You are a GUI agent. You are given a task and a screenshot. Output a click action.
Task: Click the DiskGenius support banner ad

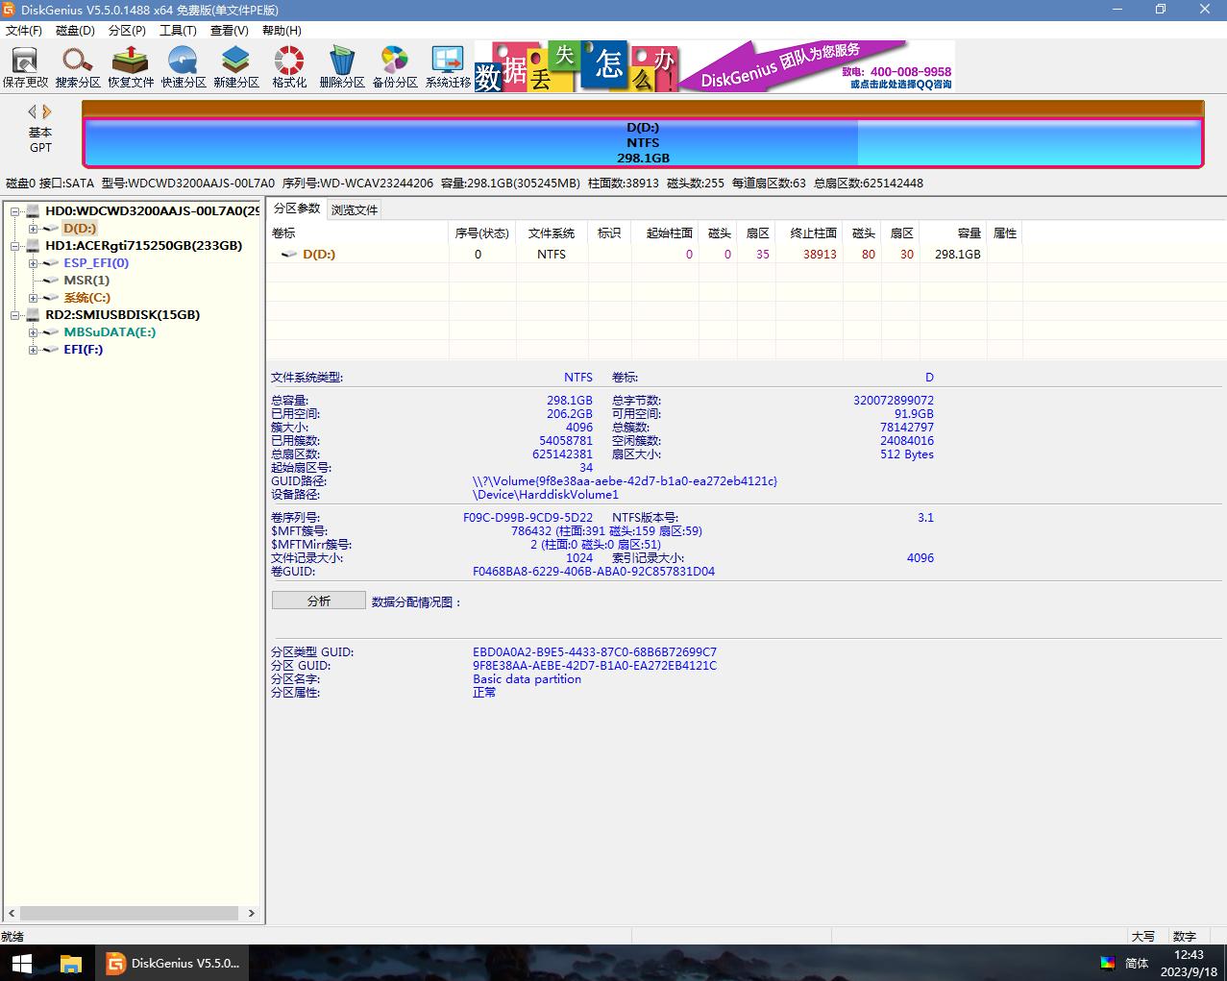click(715, 66)
